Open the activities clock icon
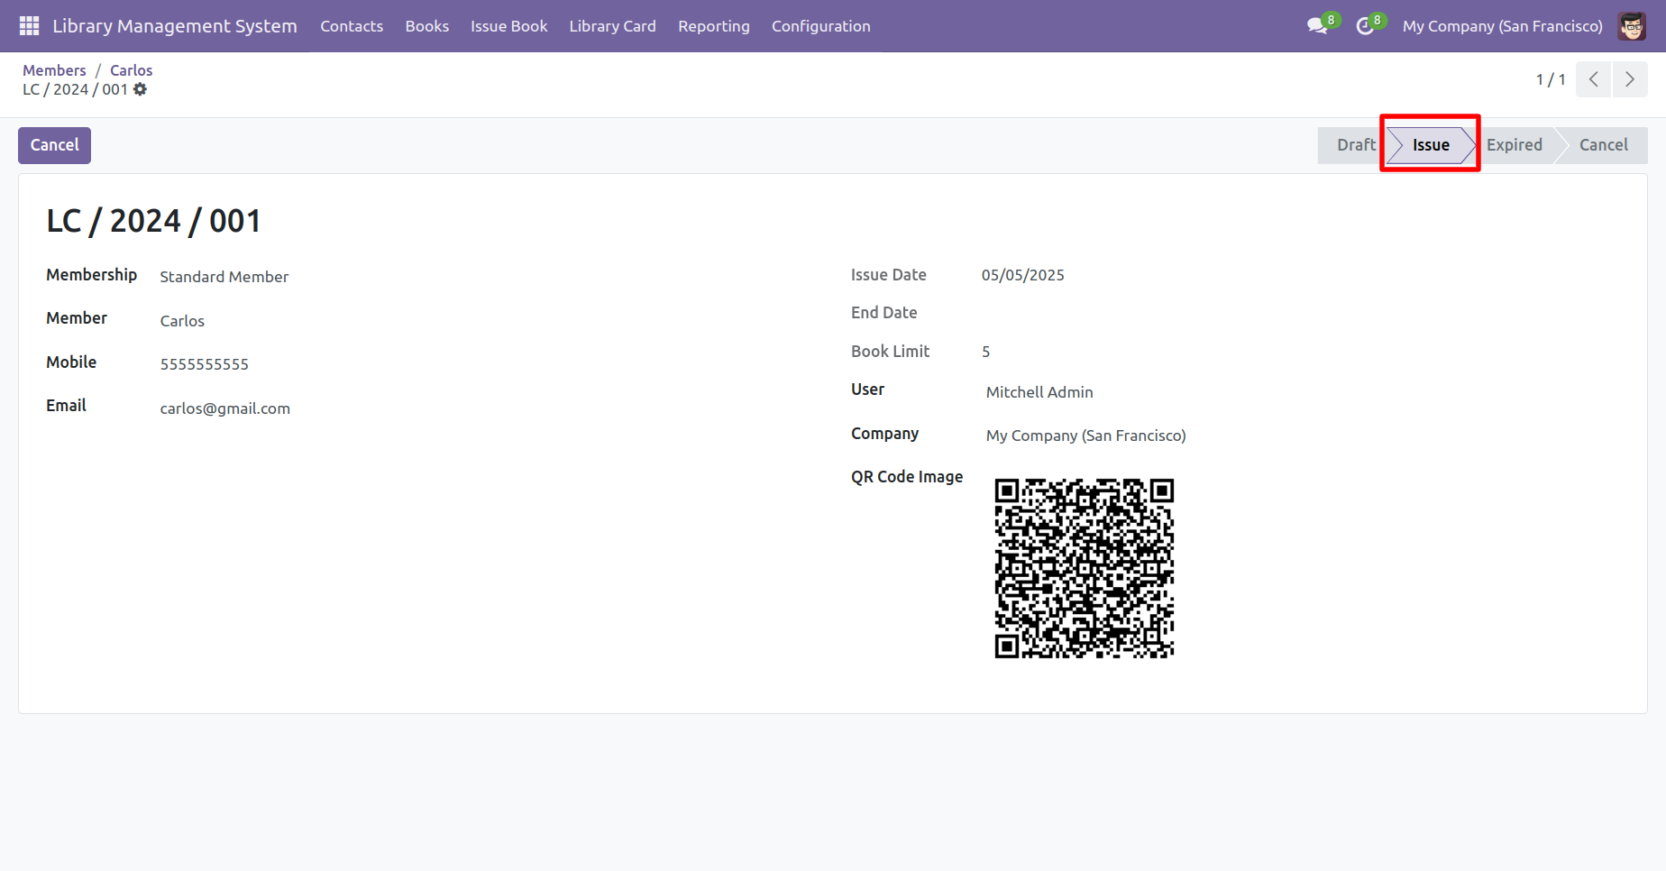The width and height of the screenshot is (1666, 871). (x=1365, y=26)
